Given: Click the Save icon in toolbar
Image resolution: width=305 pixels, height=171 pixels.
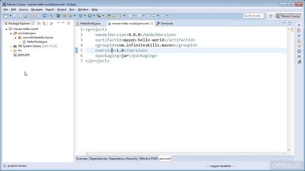Looking at the screenshot, I should (15, 16).
